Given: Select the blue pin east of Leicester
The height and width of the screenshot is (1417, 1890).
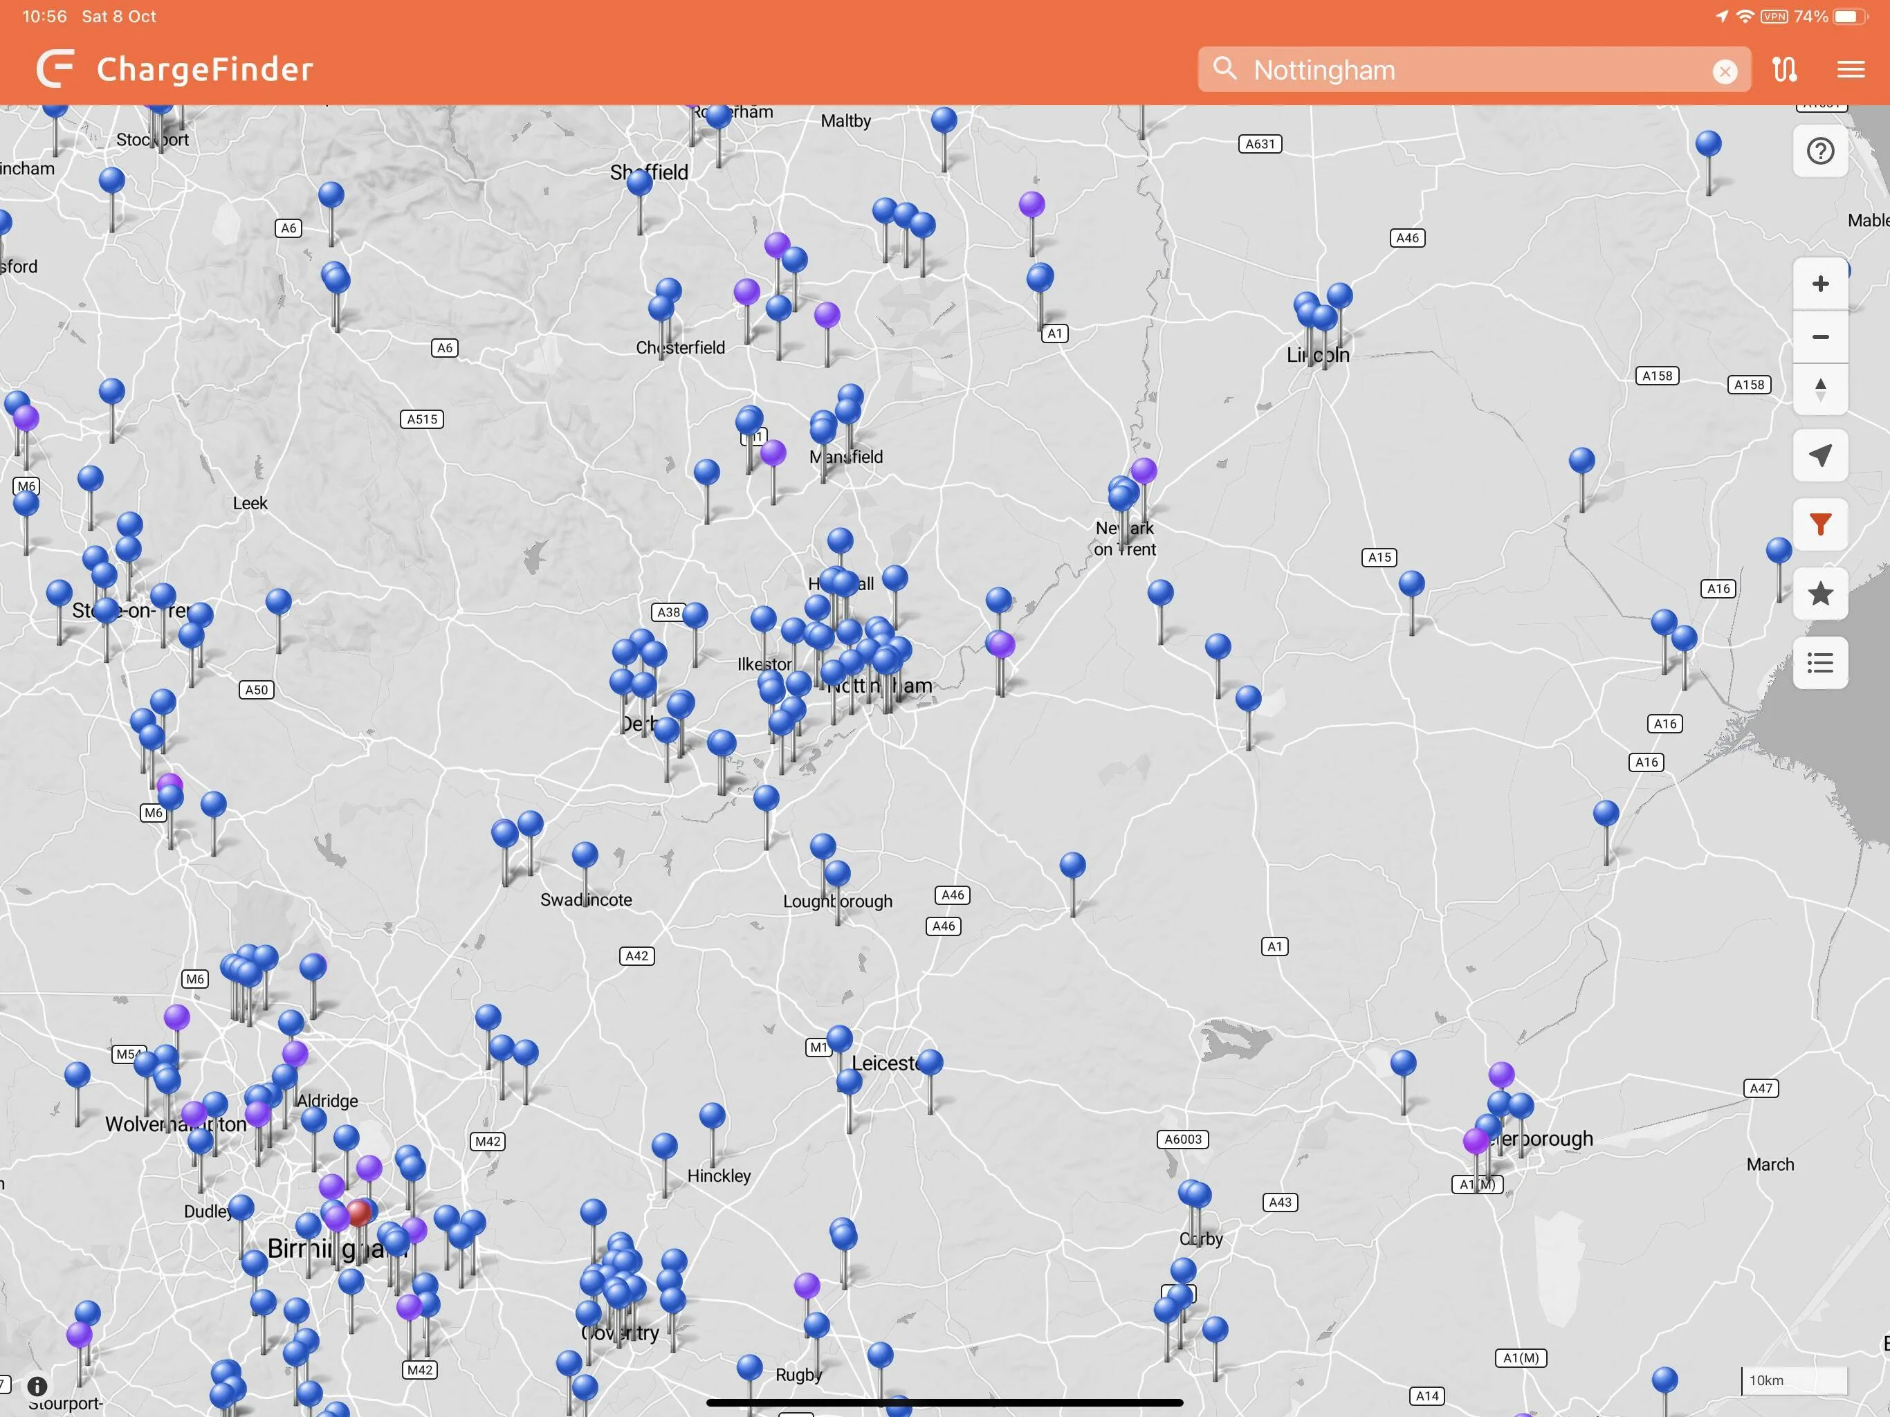Looking at the screenshot, I should [x=930, y=1062].
